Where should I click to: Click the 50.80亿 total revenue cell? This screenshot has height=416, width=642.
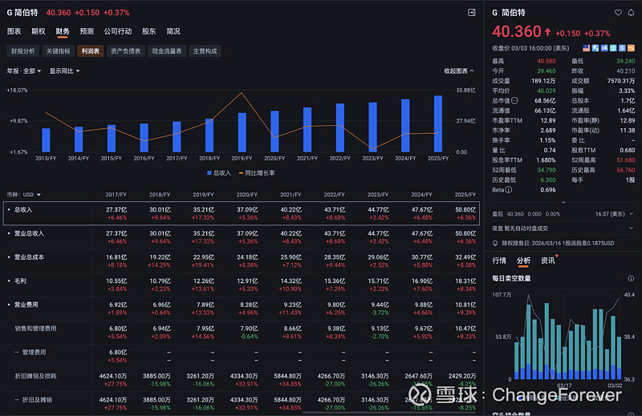465,210
